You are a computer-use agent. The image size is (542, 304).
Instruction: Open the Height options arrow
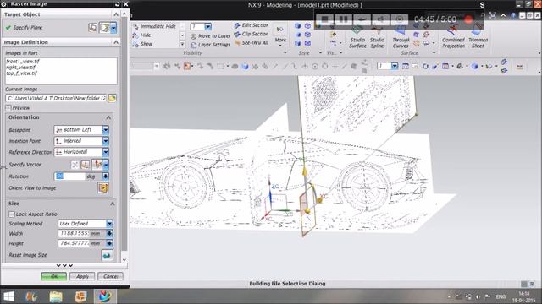coord(109,243)
